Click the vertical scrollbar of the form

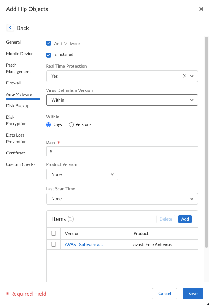click(206, 142)
